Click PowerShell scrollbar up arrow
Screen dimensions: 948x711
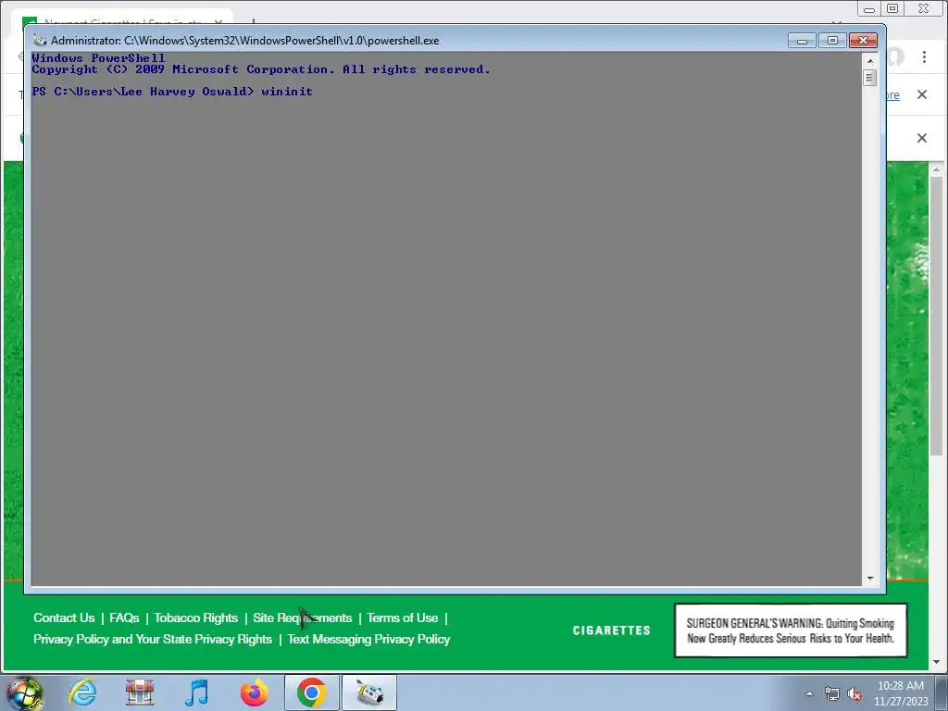tap(870, 60)
